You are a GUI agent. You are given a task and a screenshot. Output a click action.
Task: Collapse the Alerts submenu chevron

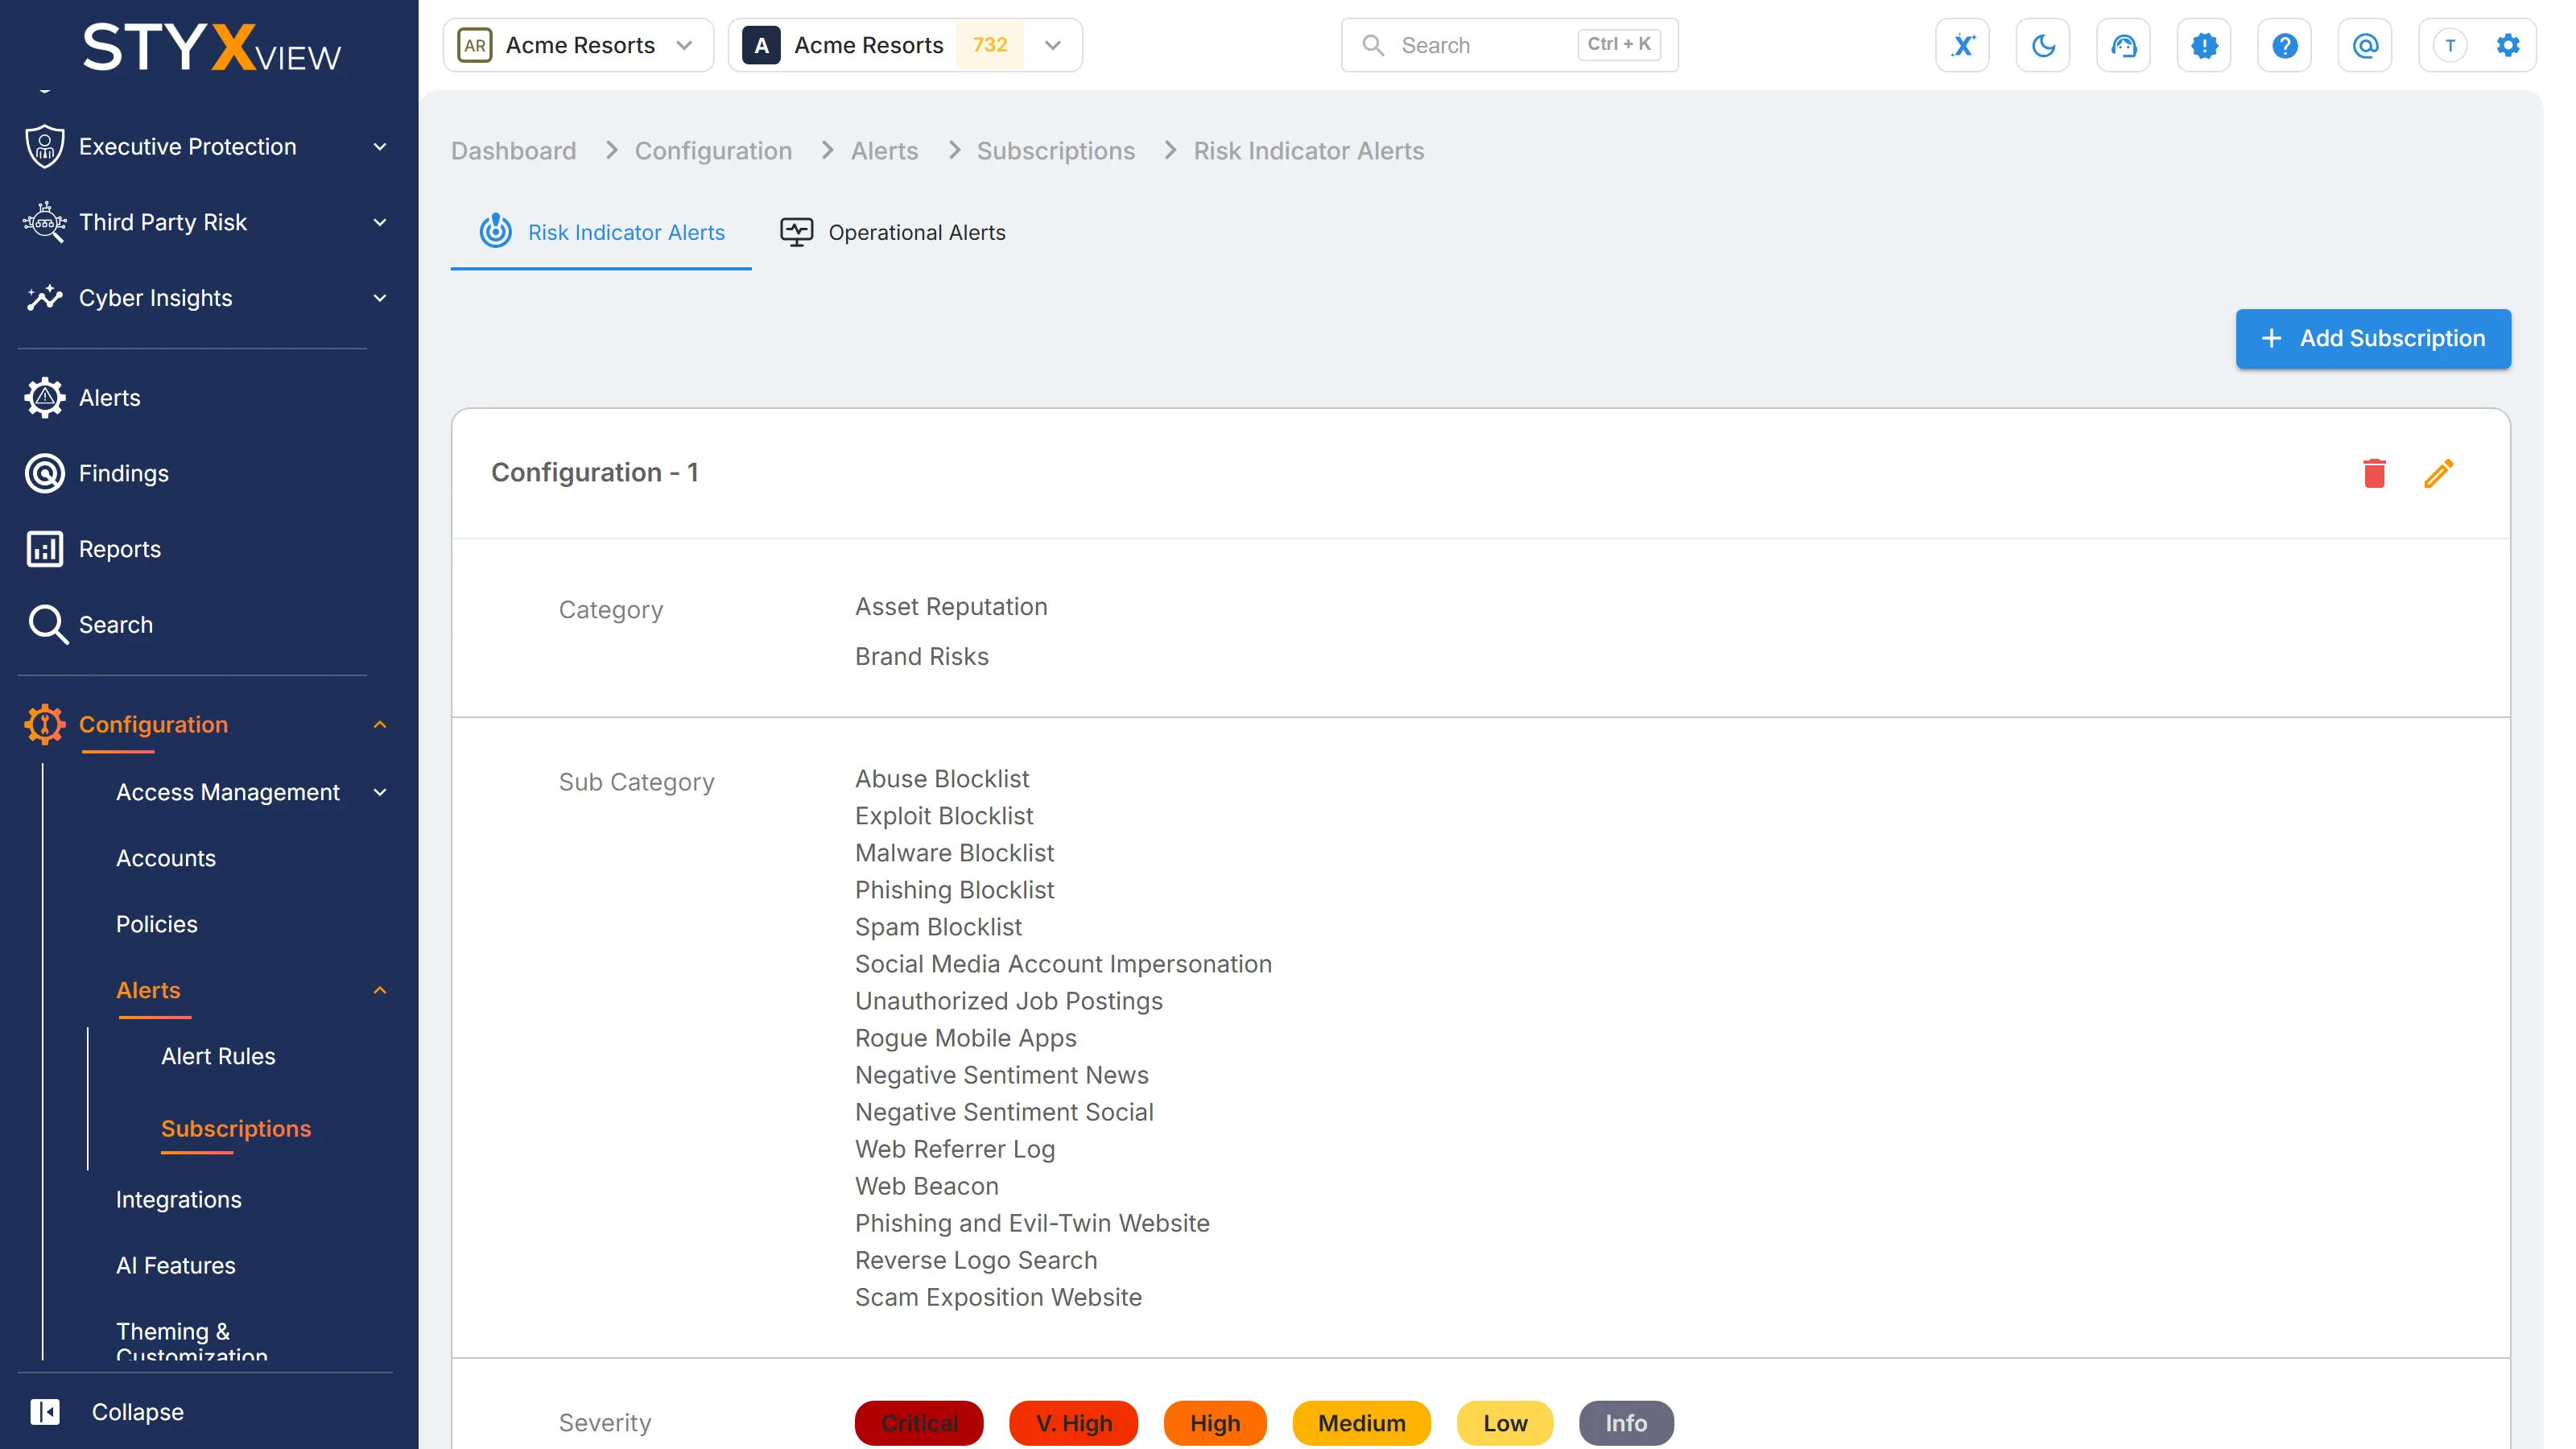380,990
